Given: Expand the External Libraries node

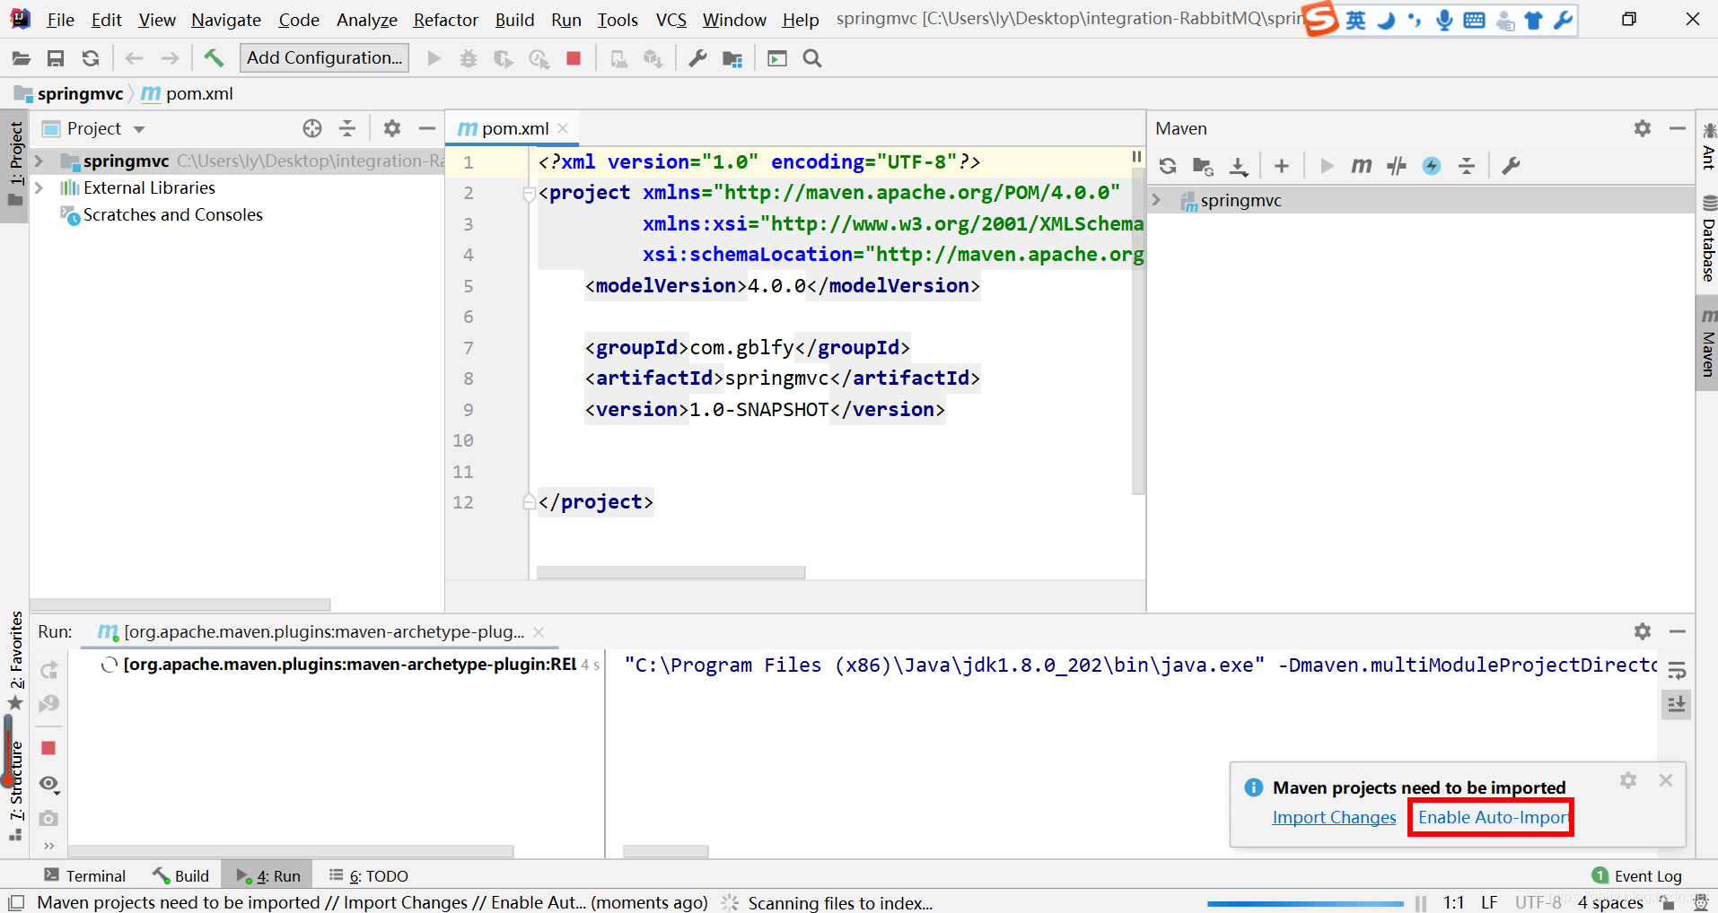Looking at the screenshot, I should (39, 188).
